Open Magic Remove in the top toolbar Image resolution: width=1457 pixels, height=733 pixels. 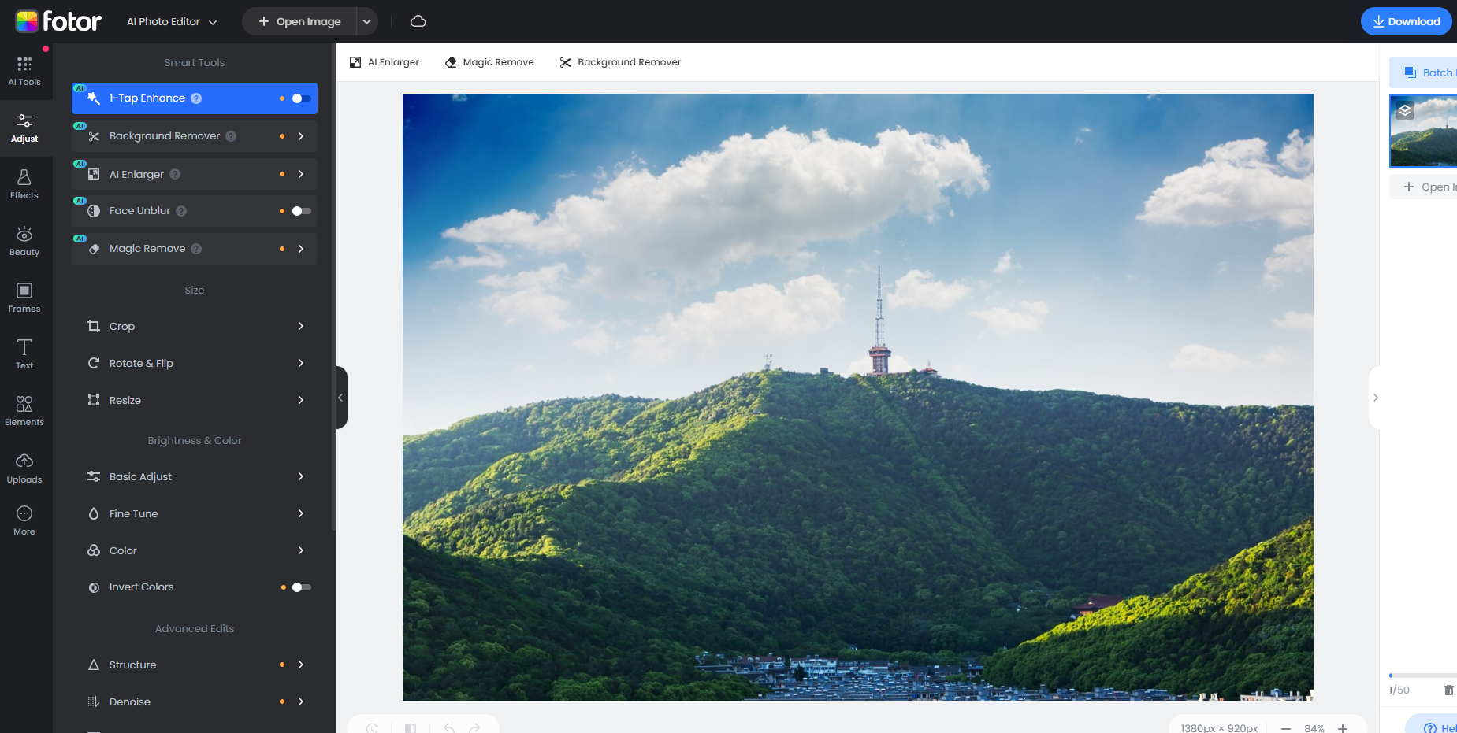pyautogui.click(x=489, y=61)
